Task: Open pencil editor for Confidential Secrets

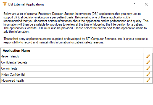Action: click(148, 62)
